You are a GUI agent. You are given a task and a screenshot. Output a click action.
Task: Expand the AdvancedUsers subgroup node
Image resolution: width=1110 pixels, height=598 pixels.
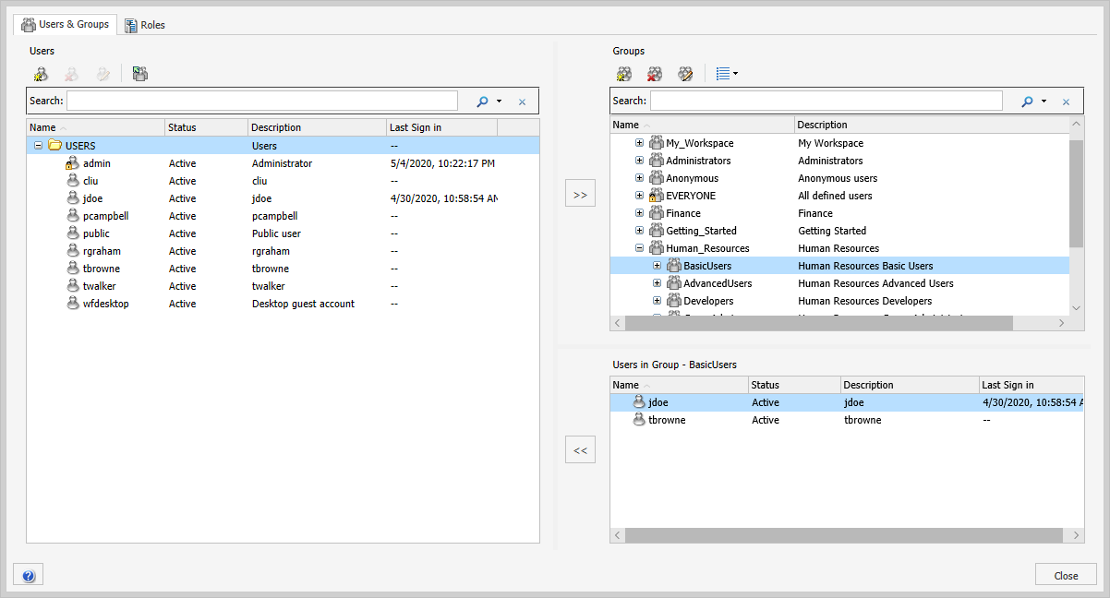pyautogui.click(x=657, y=283)
